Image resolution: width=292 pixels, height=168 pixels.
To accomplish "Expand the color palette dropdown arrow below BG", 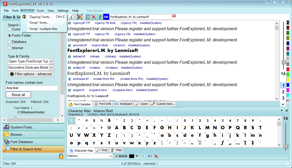I will click(x=283, y=105).
